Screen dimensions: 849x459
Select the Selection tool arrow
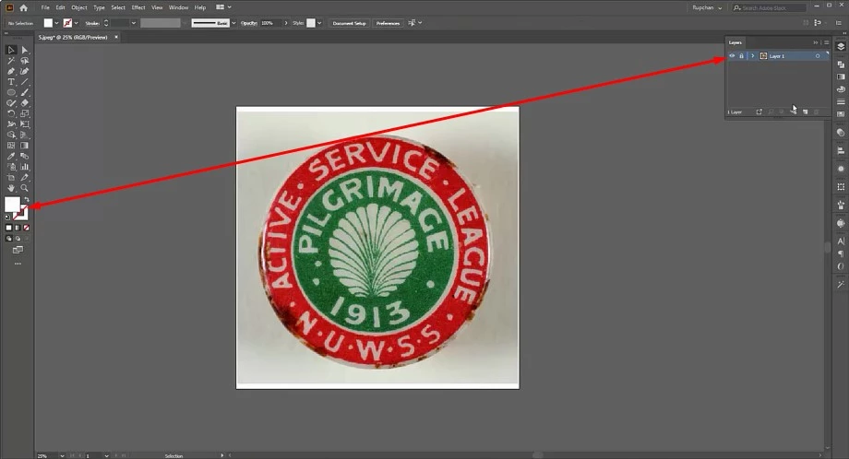click(11, 50)
